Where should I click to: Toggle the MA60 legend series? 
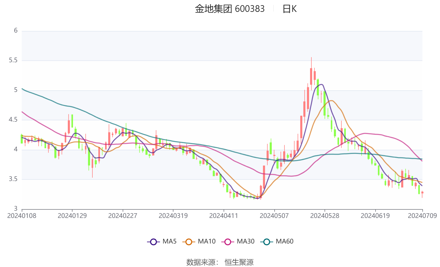(277, 242)
